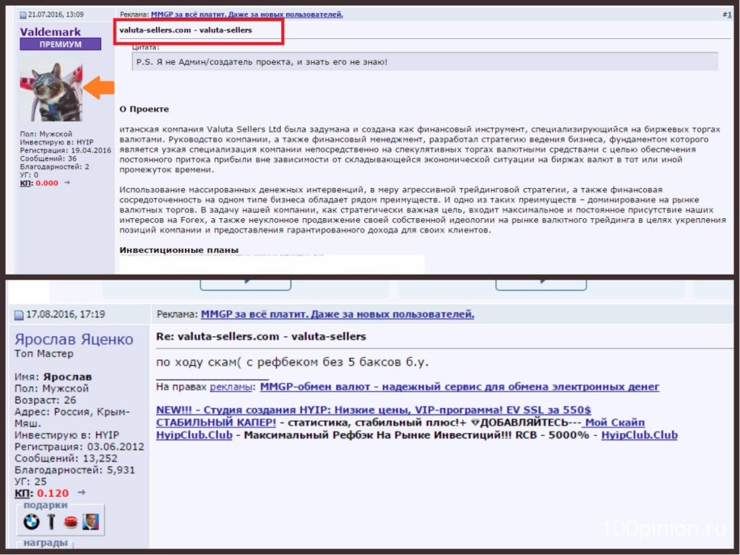Click the portrait gift icon
This screenshot has height=555, width=740.
pyautogui.click(x=90, y=521)
